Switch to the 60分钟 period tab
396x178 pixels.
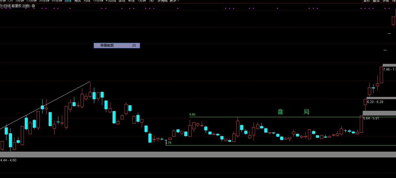57,1
